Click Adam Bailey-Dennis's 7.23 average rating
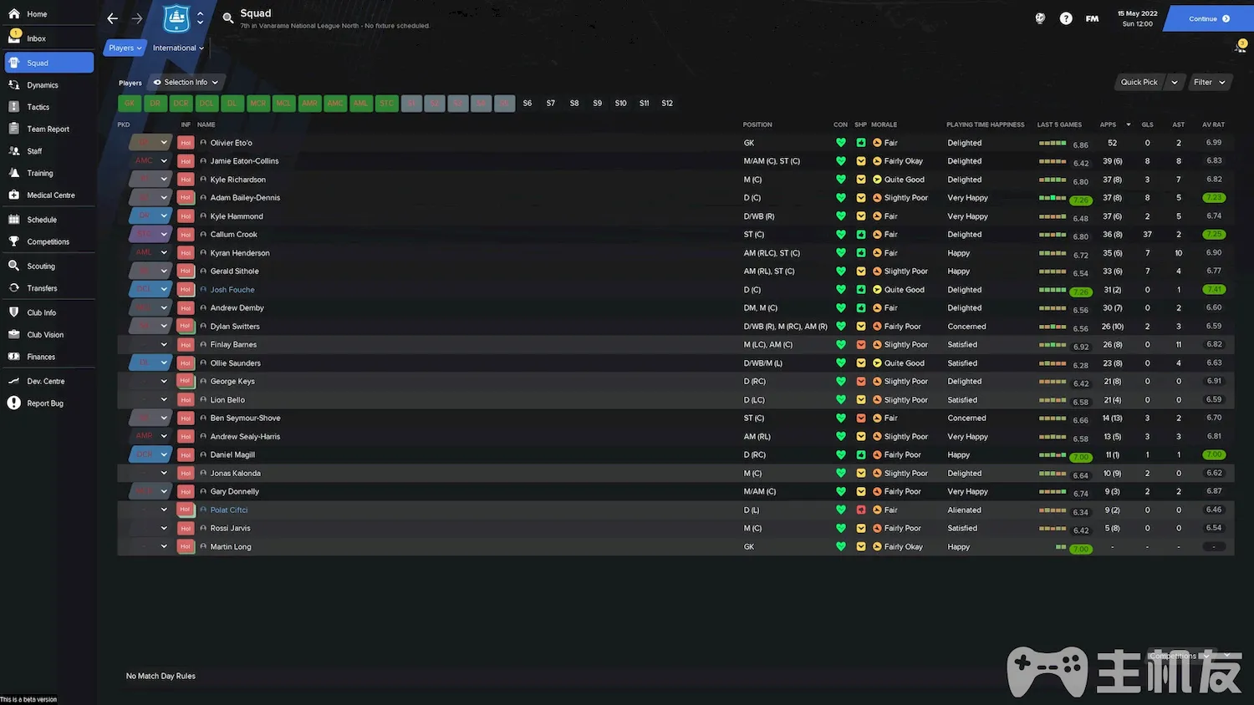The width and height of the screenshot is (1254, 705). click(x=1214, y=198)
